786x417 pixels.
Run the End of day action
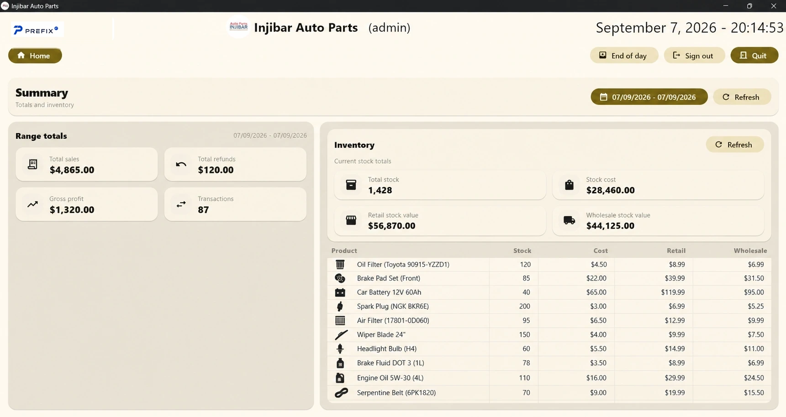(x=624, y=56)
